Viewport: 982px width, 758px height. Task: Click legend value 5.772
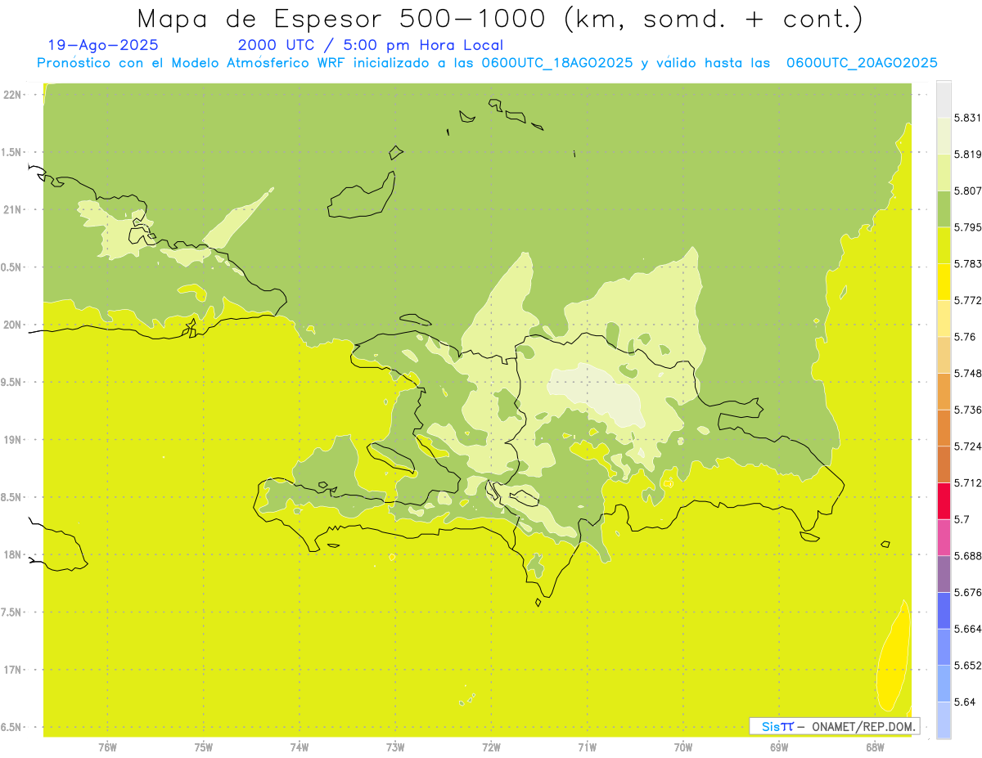(967, 300)
